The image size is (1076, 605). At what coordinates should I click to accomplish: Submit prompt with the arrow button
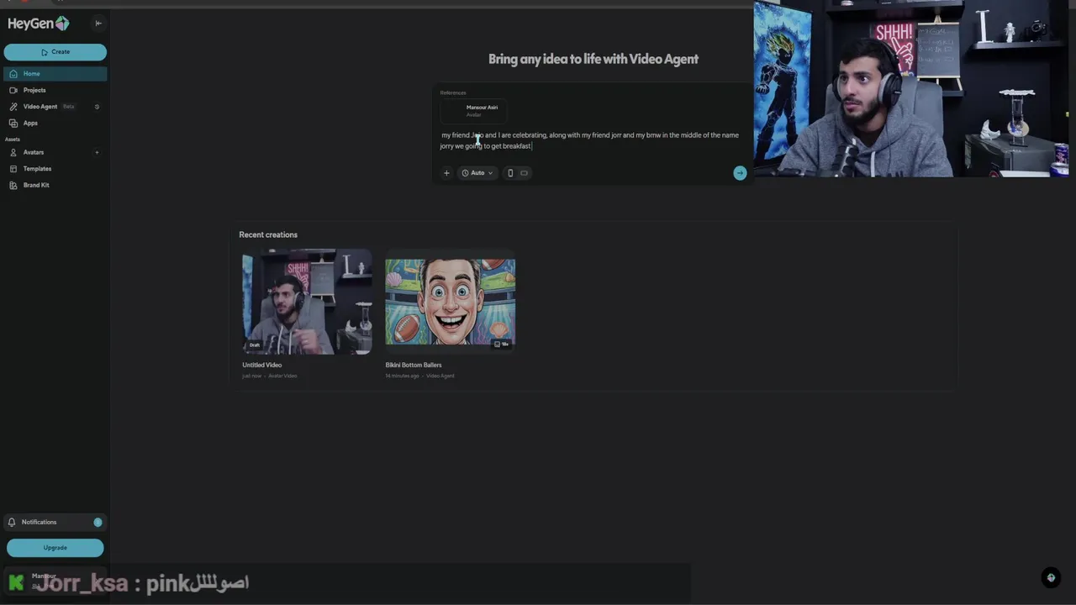(x=740, y=173)
